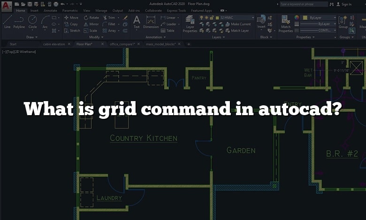Expand the Draw panel

(x=32, y=37)
